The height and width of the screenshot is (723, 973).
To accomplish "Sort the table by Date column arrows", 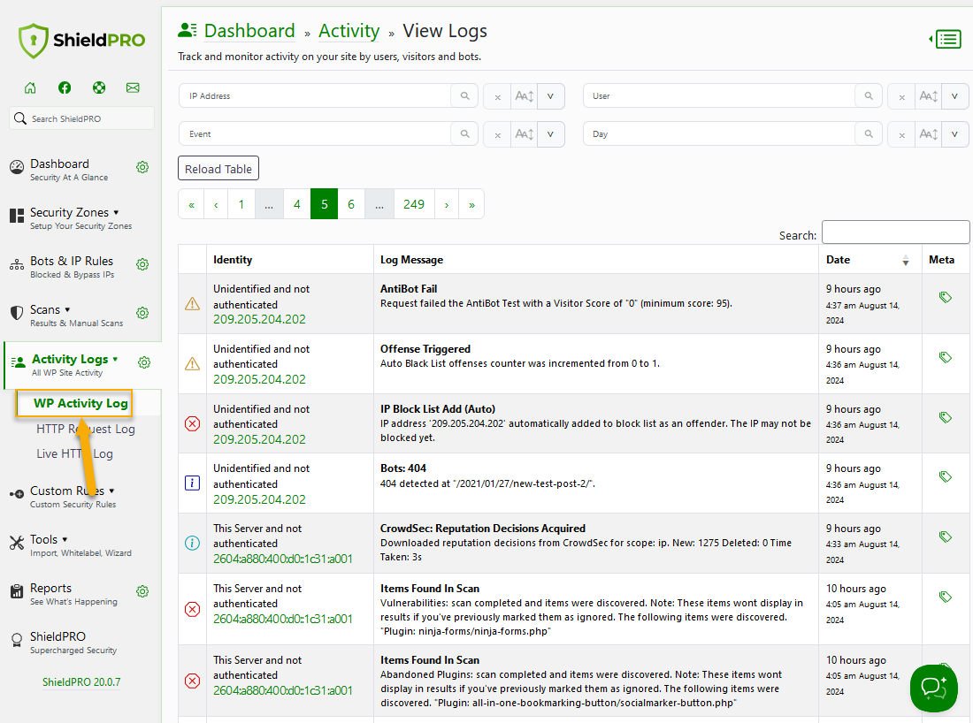I will (906, 261).
